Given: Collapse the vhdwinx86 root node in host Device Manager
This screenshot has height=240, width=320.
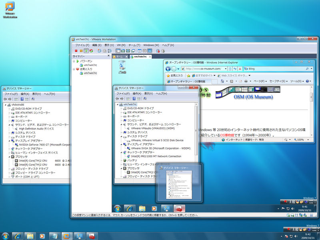Looking at the screenshot, I should tap(6, 105).
